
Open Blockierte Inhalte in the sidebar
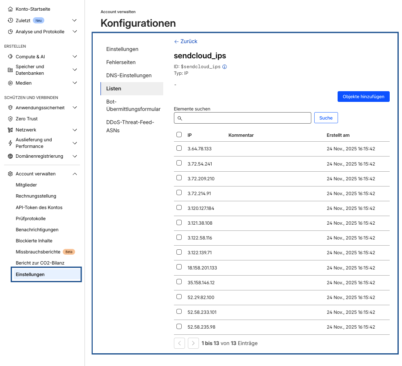(34, 241)
